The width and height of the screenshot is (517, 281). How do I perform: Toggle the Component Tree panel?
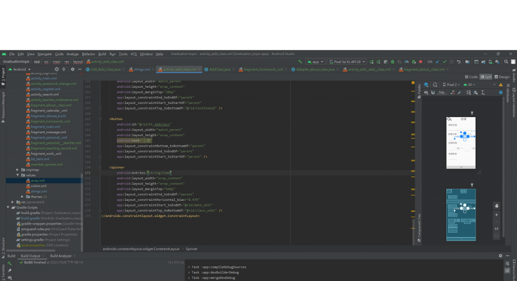point(419,228)
